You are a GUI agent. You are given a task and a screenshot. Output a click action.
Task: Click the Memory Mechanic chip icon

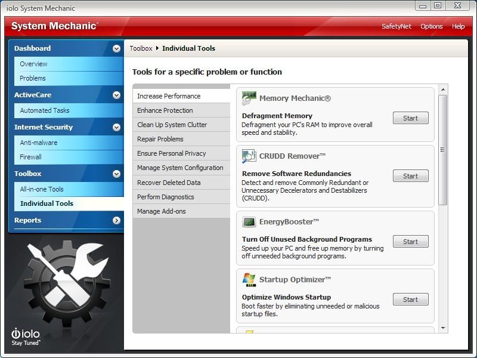coord(249,98)
